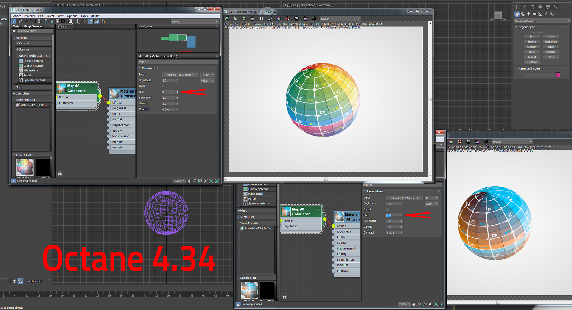Screen dimensions: 572x310
Task: Click the color wheel picker icon in OctaneRender Viewport
Action: point(279,18)
